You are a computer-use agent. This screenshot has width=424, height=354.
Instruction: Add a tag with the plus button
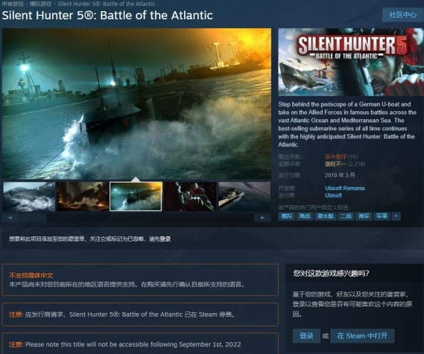click(396, 216)
